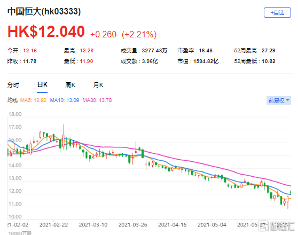Click the 市盈率 value 16.46
298x235 pixels.
click(x=206, y=51)
